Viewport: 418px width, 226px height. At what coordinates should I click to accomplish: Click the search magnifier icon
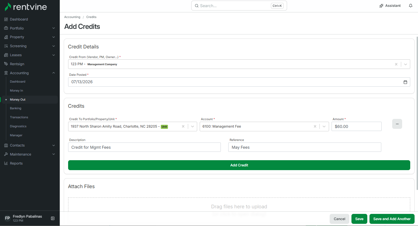point(197,6)
